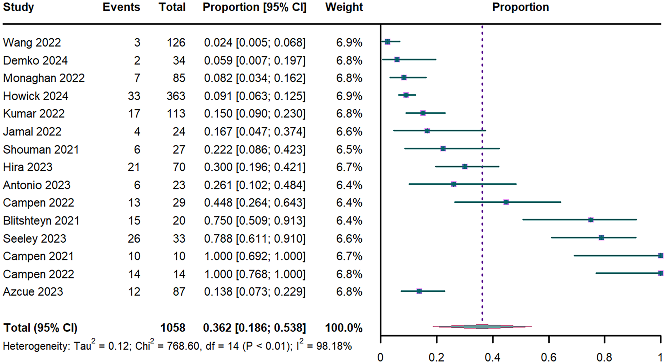Select the 0.2 tick label on axis
Image resolution: width=666 pixels, height=364 pixels.
tap(436, 357)
